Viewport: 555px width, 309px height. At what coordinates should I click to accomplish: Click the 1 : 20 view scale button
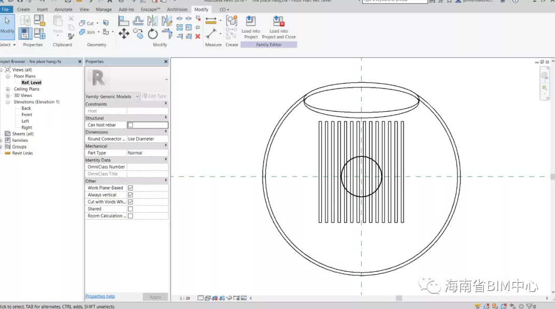pyautogui.click(x=184, y=298)
